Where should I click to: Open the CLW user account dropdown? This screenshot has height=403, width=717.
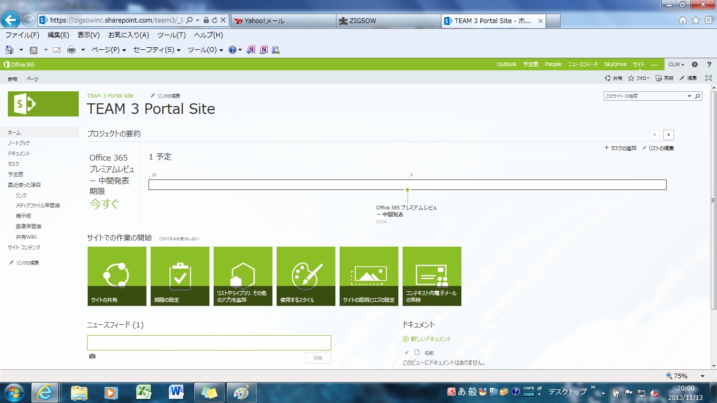[x=676, y=65]
